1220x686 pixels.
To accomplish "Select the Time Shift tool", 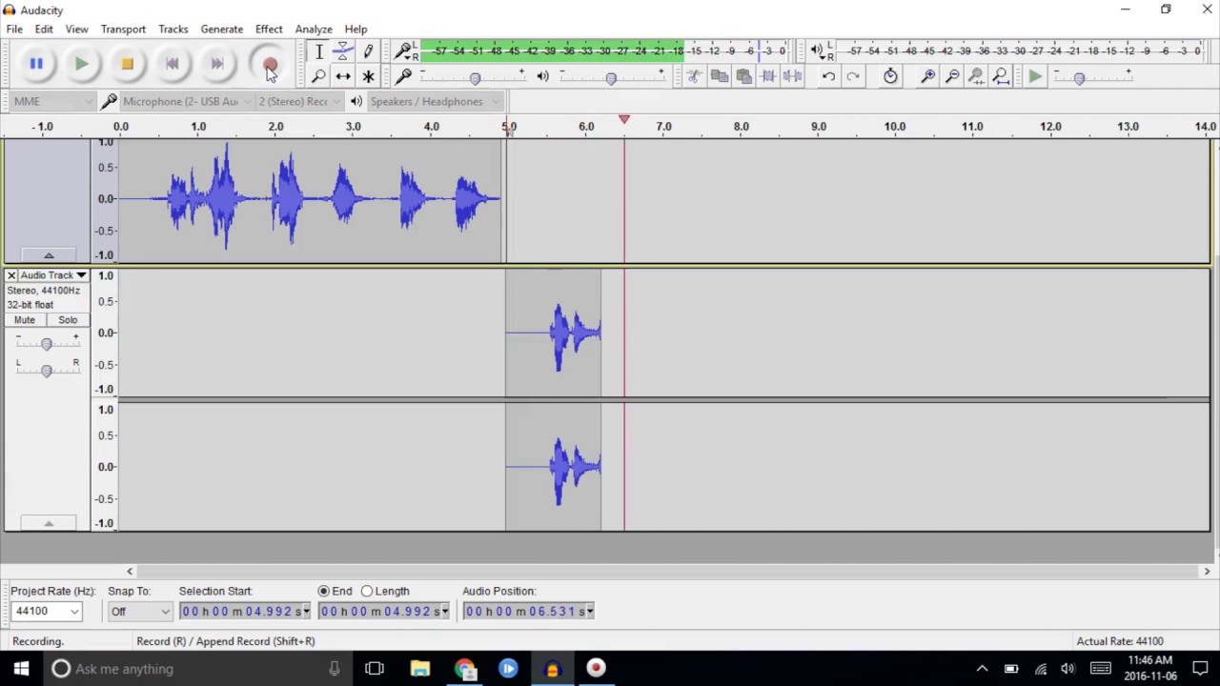I will pyautogui.click(x=343, y=76).
